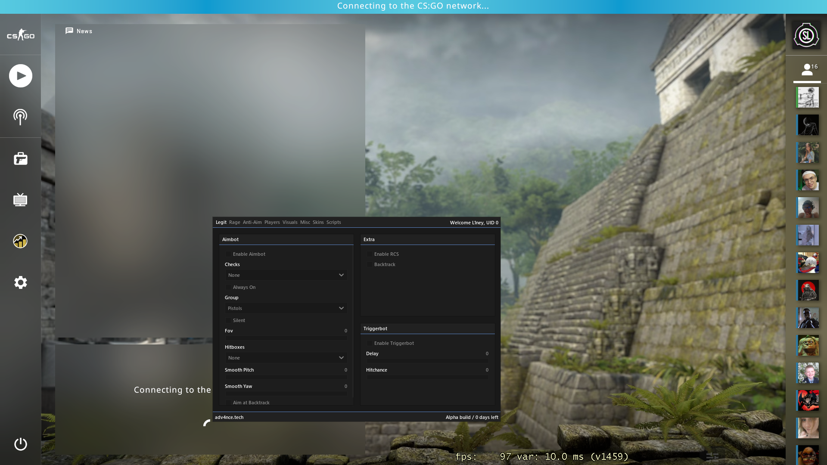
Task: Expand the Hitboxes dropdown
Action: coord(286,358)
